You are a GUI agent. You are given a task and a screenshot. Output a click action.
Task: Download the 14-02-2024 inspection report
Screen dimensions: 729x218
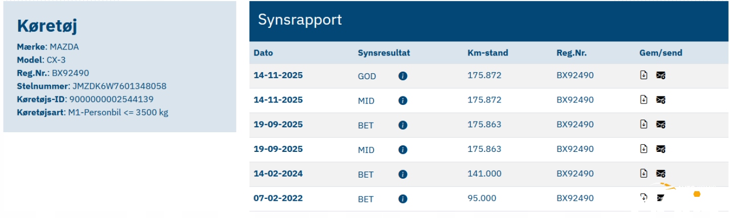click(644, 173)
